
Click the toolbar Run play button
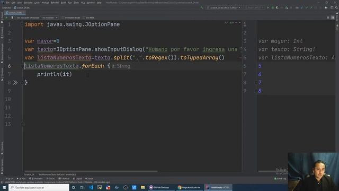point(268,7)
